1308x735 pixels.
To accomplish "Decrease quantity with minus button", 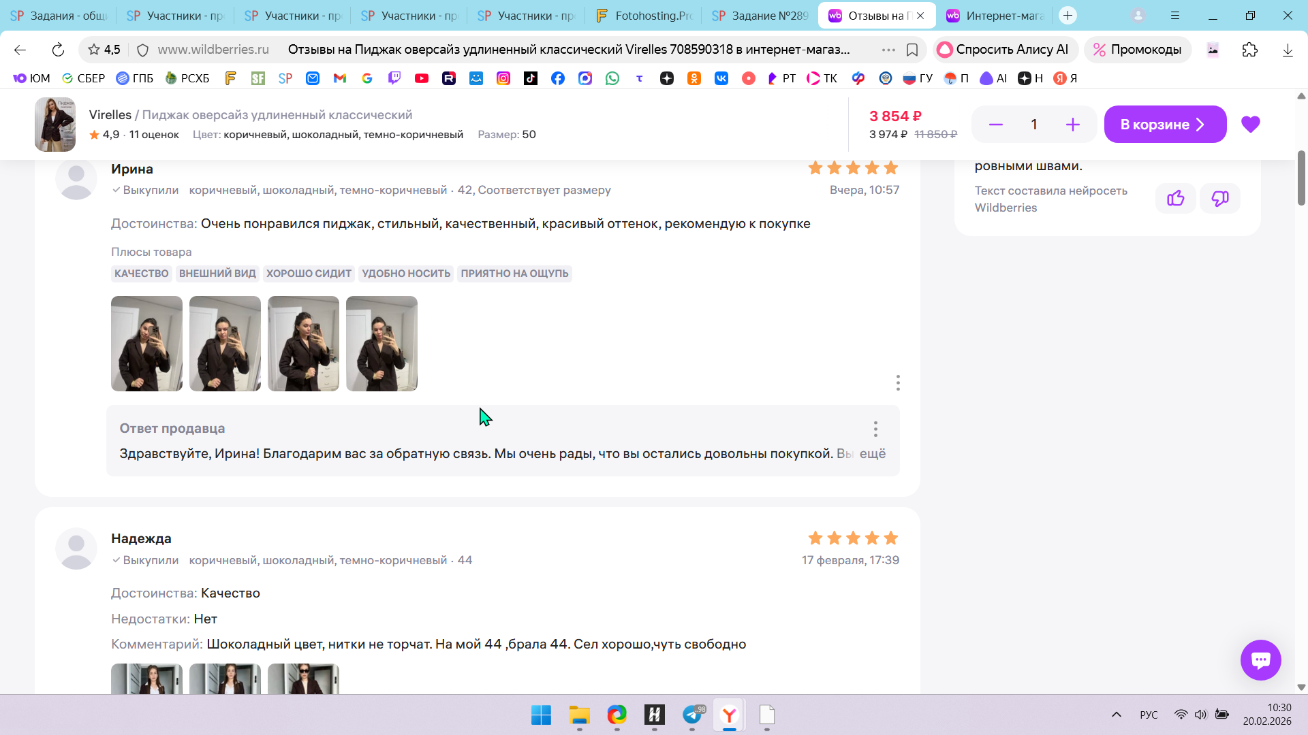I will [x=996, y=125].
